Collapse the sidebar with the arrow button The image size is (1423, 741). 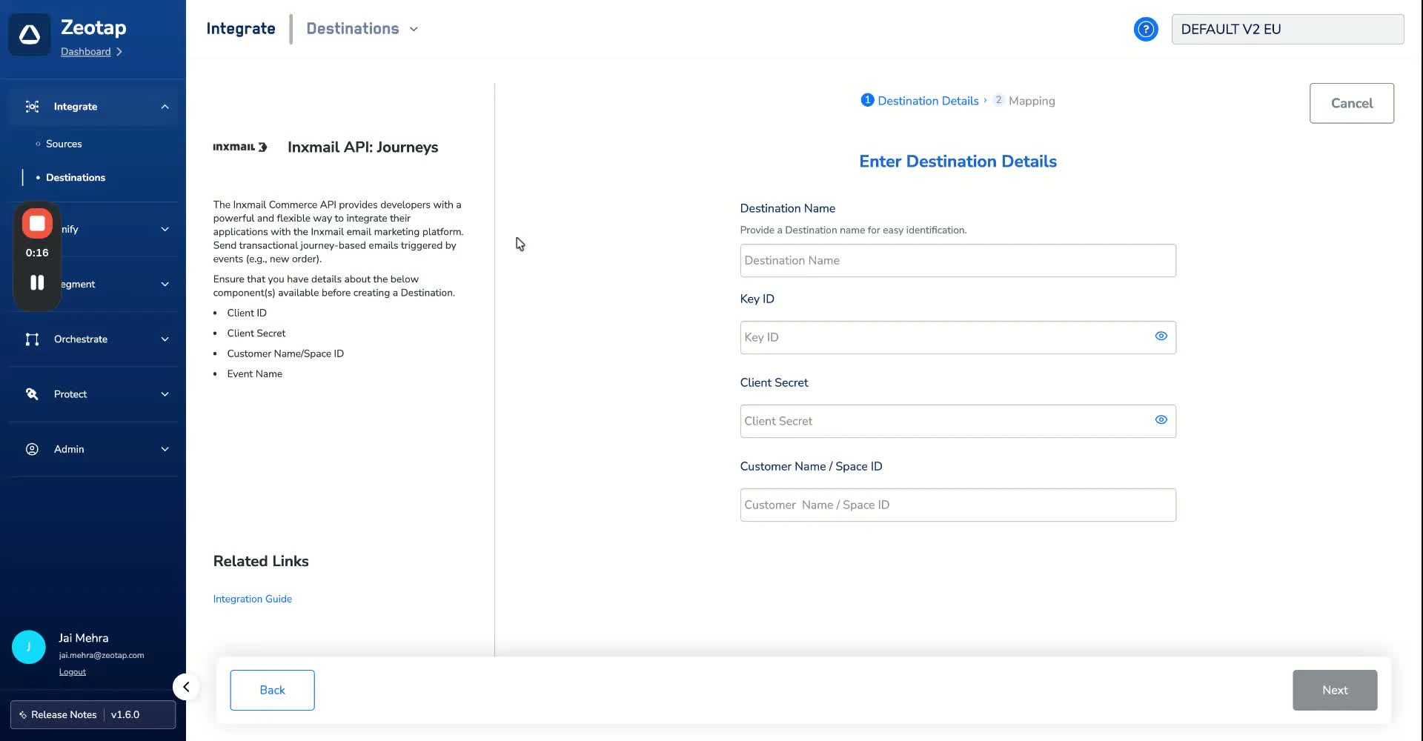pos(186,687)
